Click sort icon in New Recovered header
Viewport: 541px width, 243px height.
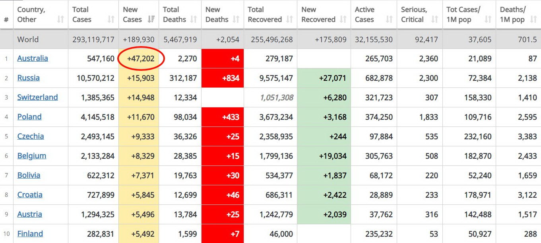tap(343, 19)
